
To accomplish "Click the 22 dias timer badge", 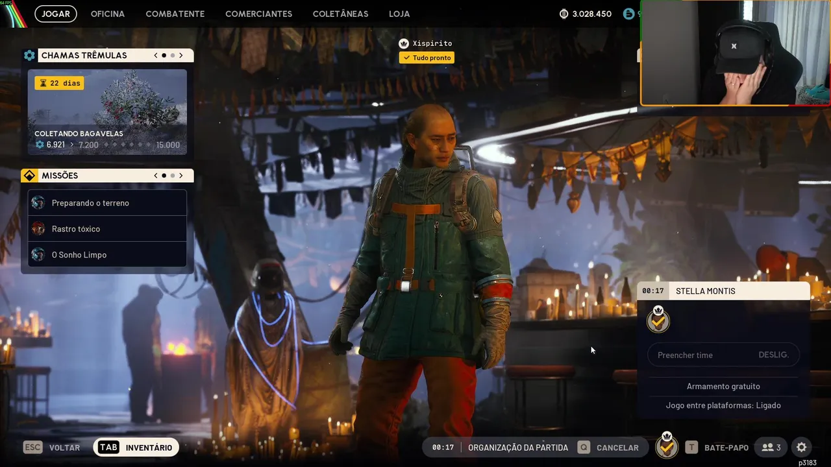I will click(59, 83).
